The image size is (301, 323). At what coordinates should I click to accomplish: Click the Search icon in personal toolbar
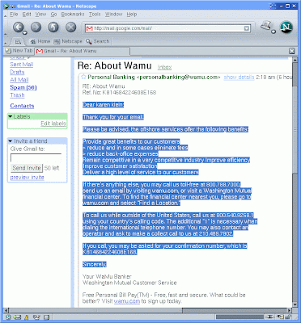click(x=88, y=41)
